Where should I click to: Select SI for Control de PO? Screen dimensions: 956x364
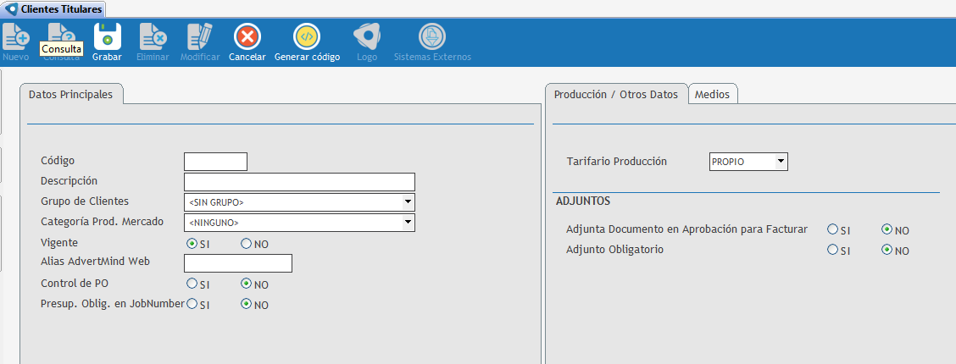[192, 284]
